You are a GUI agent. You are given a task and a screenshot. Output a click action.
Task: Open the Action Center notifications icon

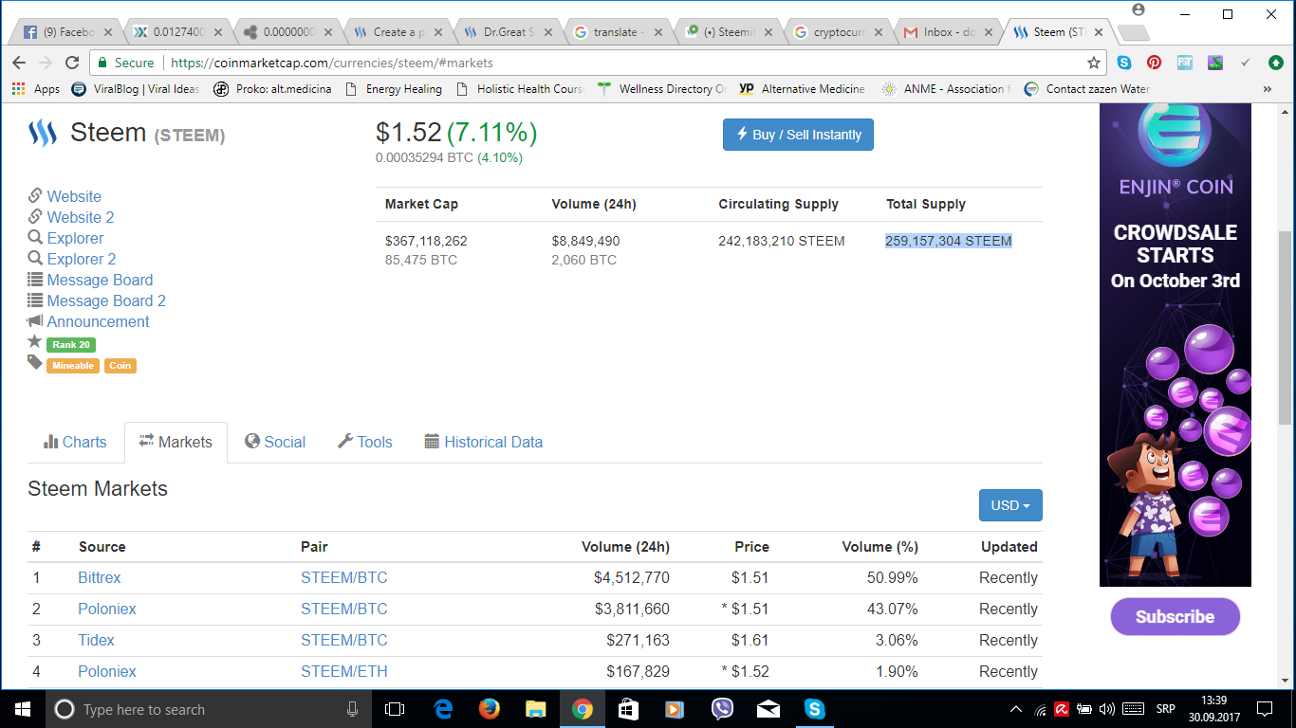[x=1264, y=709]
